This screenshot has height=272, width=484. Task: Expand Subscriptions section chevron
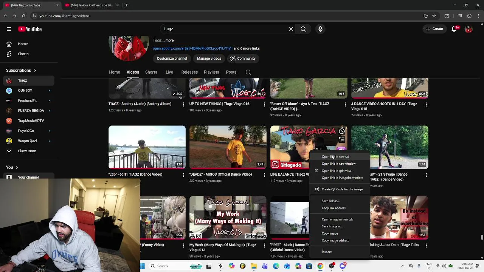pos(35,71)
